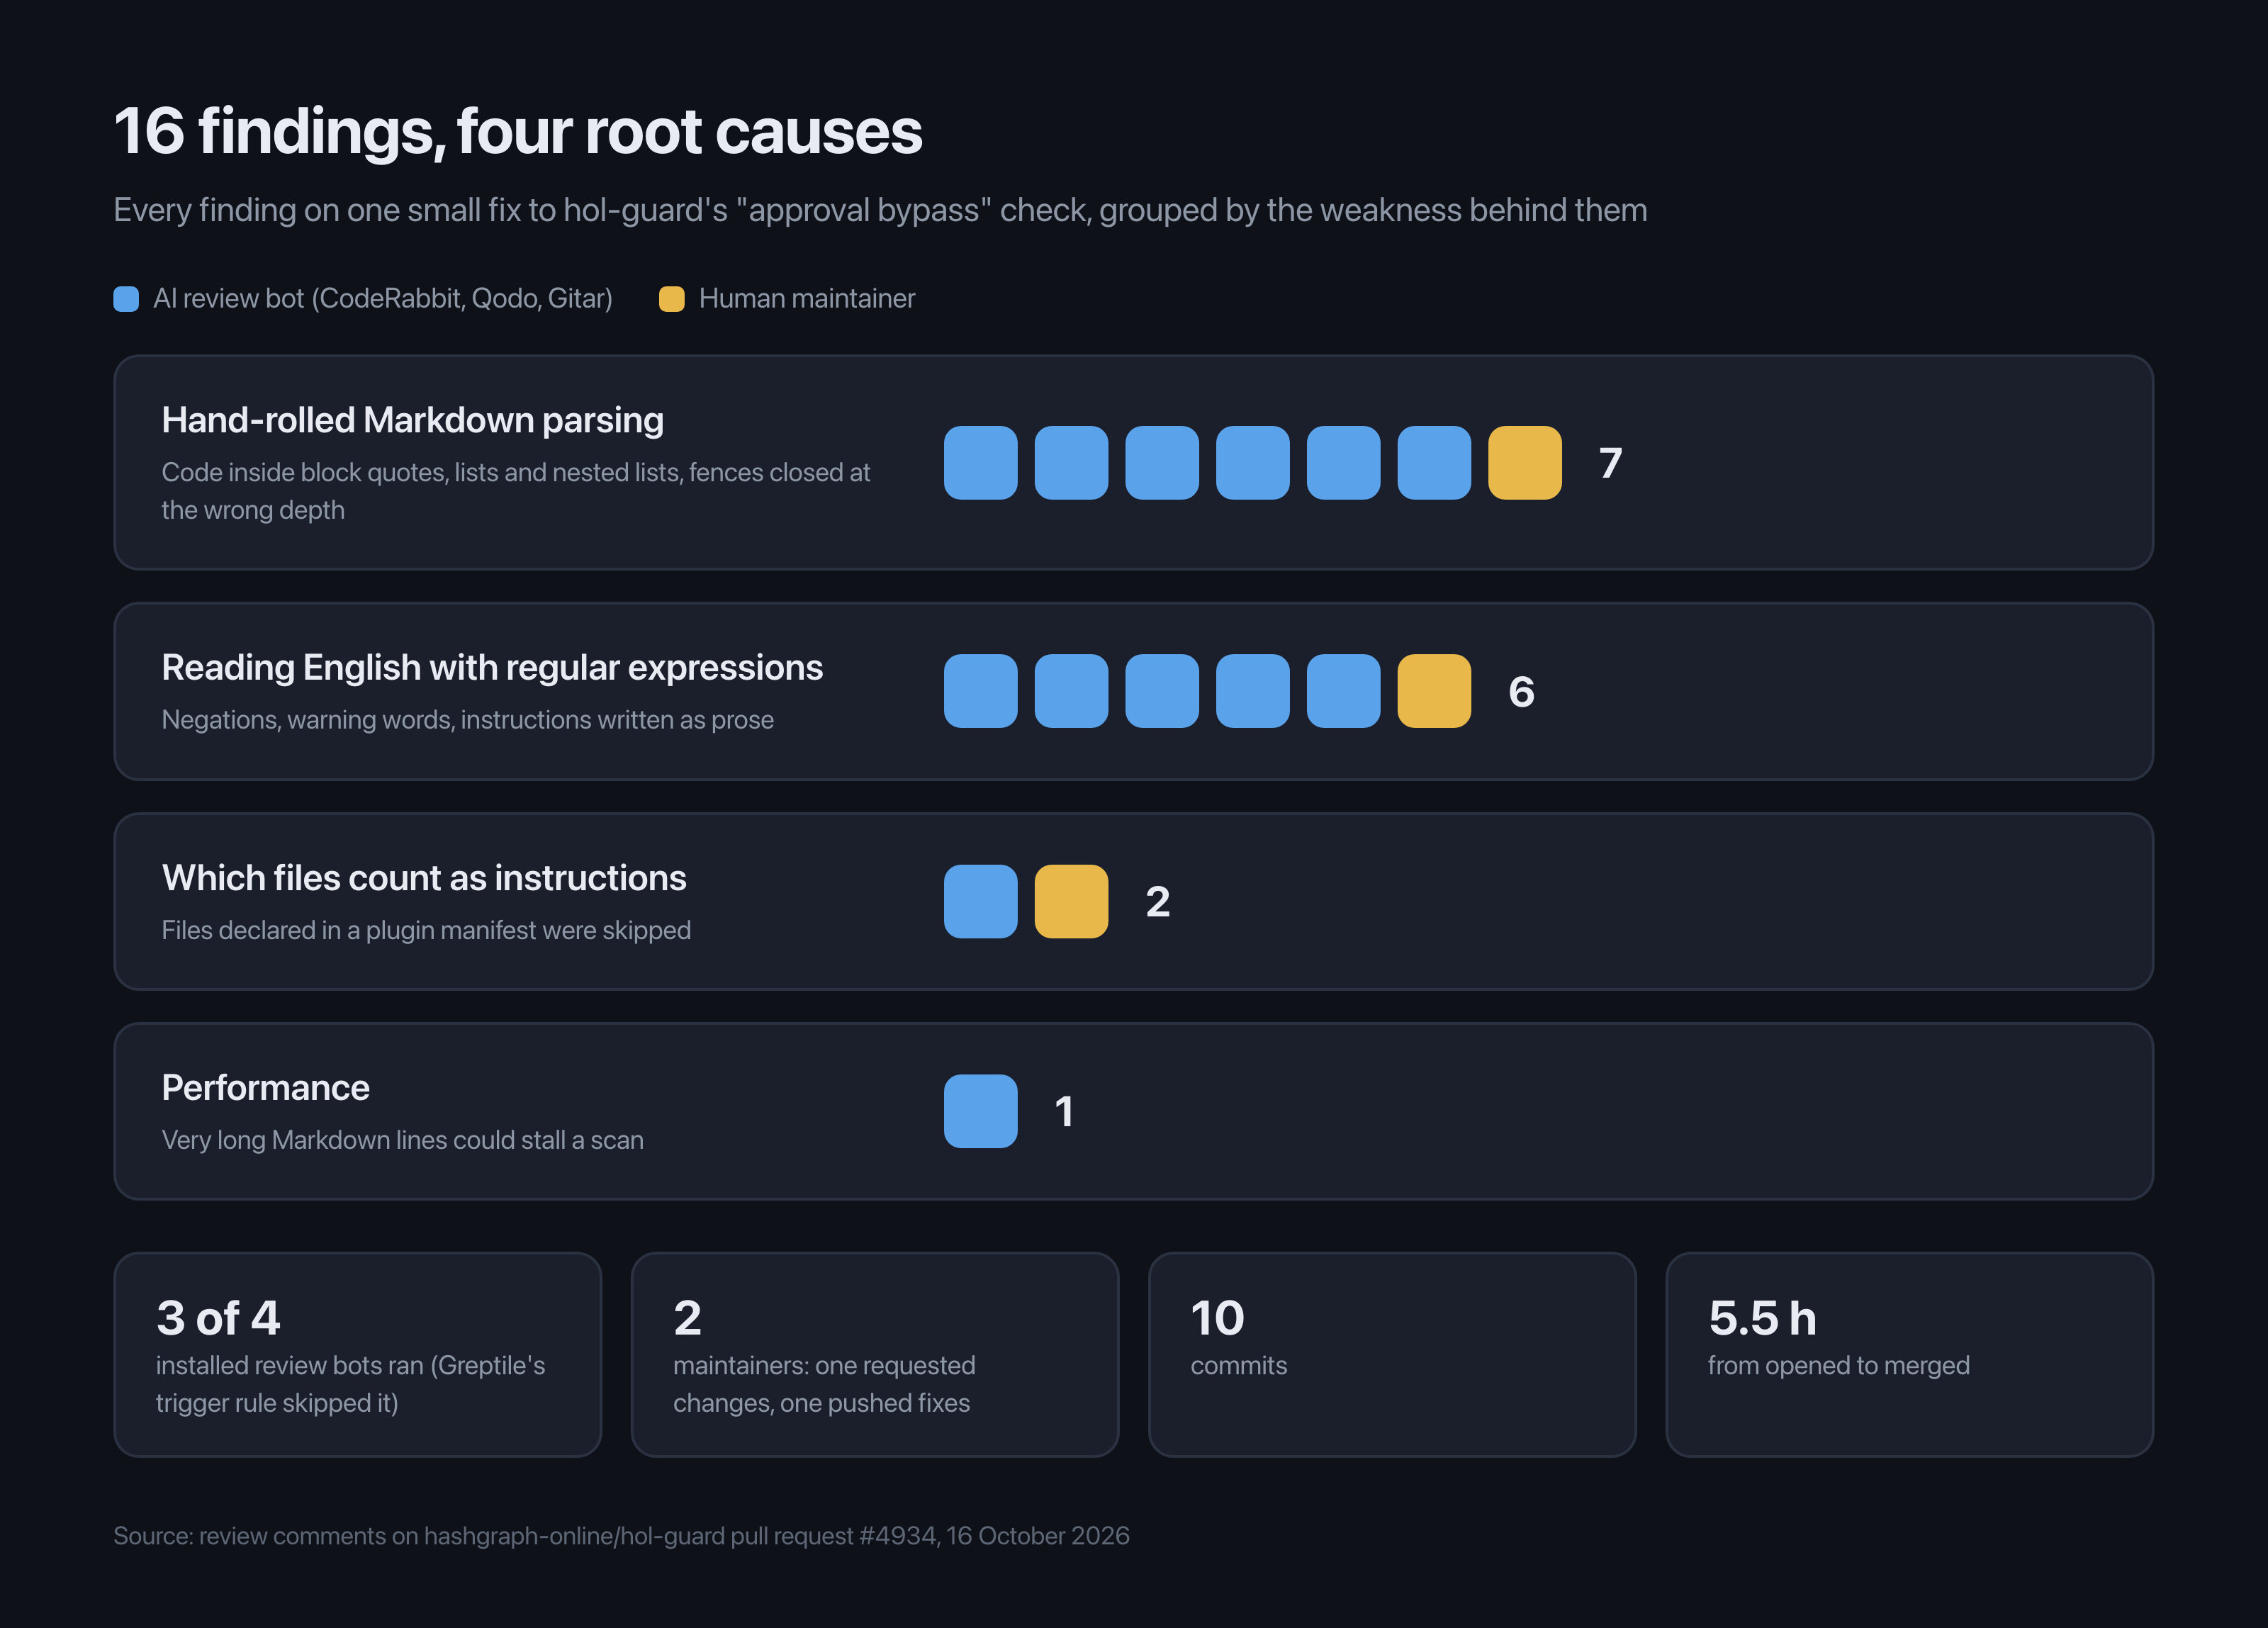
Task: Click the 'commits' caption
Action: pyautogui.click(x=1238, y=1366)
